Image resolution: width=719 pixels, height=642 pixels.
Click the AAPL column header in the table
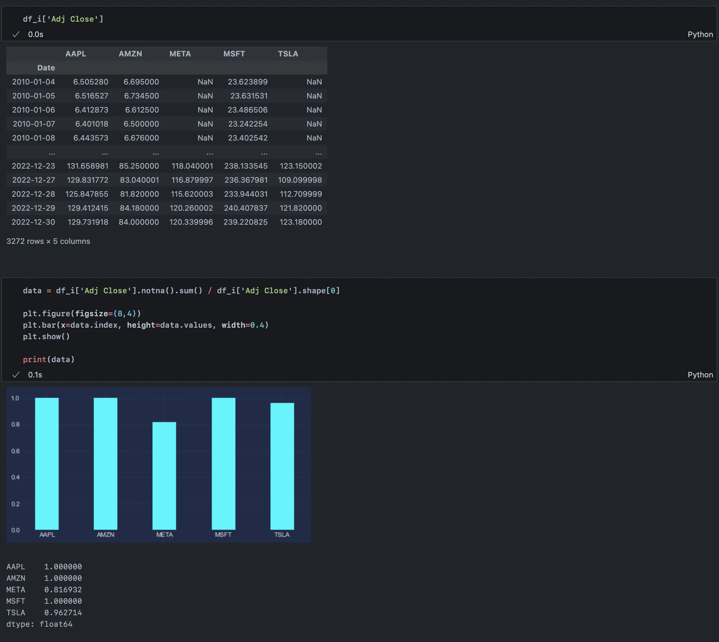point(76,54)
